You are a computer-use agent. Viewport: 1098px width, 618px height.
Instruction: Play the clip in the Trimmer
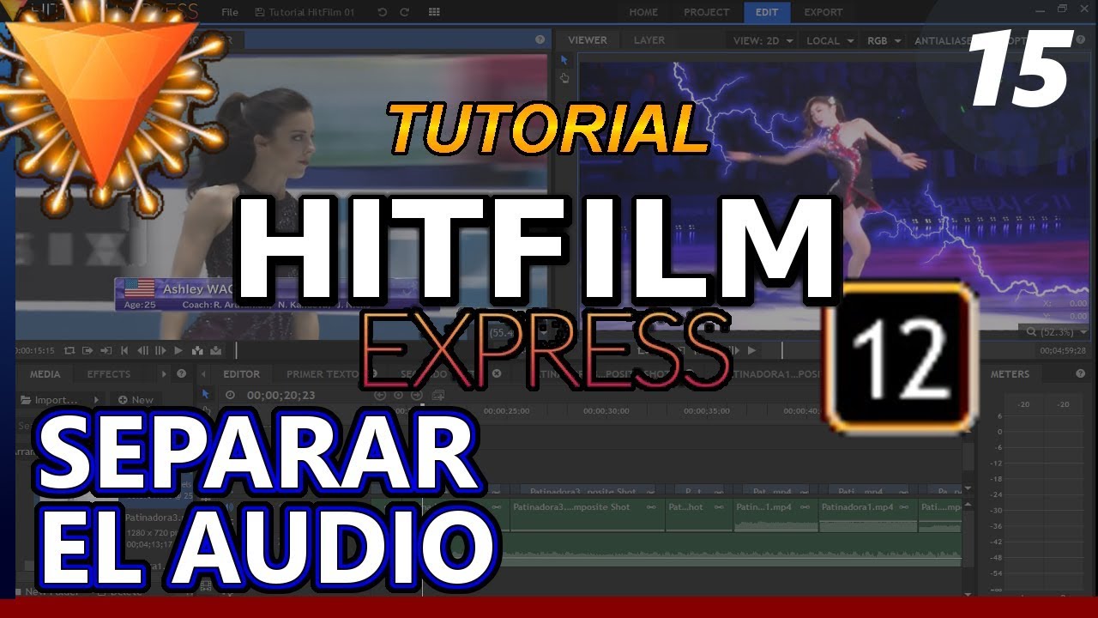pyautogui.click(x=178, y=350)
